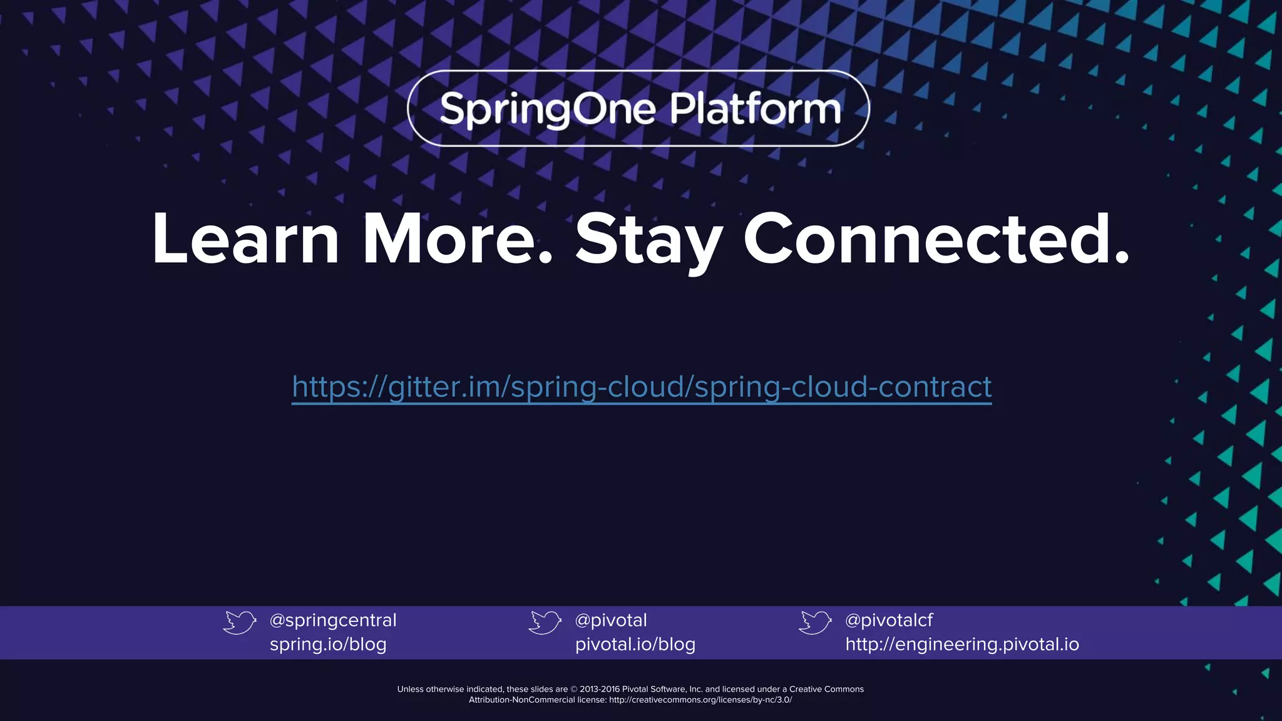Click the Pivotal Software copyright line
1282x721 pixels.
pos(630,689)
